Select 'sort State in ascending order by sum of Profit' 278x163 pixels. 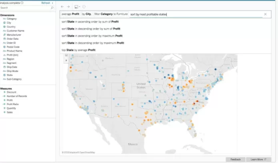click(91, 22)
